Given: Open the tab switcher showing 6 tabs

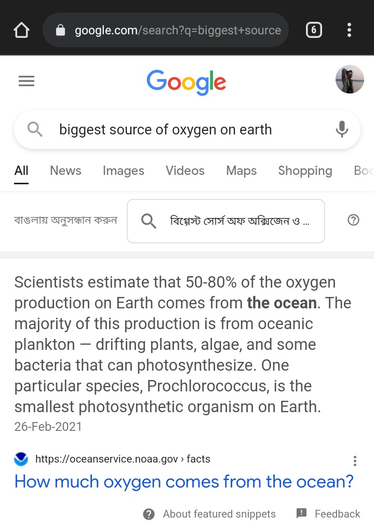Looking at the screenshot, I should click(313, 30).
